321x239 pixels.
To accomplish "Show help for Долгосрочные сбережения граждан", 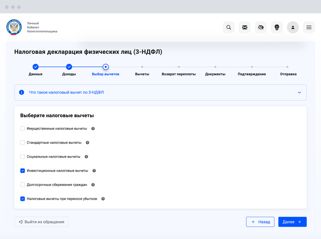I will (x=93, y=185).
